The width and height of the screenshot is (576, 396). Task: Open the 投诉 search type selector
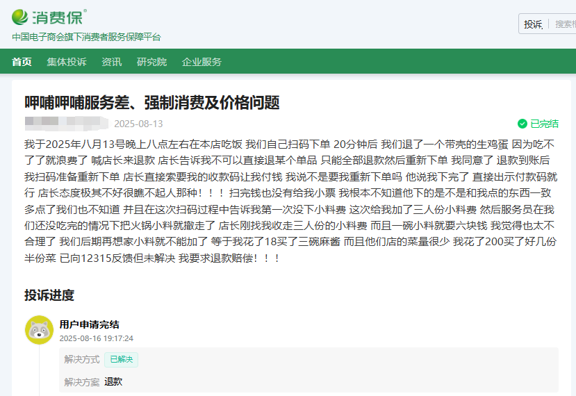(x=533, y=24)
